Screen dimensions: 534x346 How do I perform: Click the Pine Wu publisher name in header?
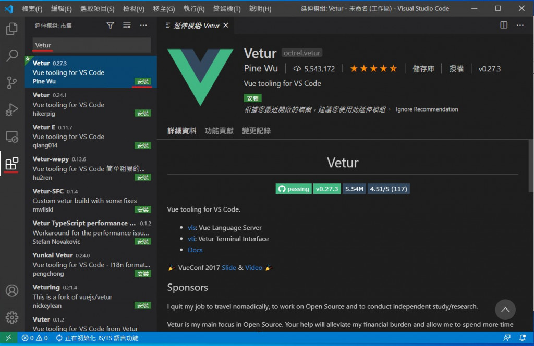[261, 69]
